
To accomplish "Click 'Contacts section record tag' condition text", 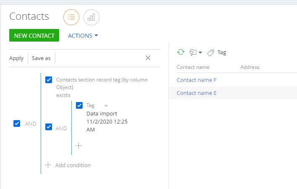I will tap(102, 84).
